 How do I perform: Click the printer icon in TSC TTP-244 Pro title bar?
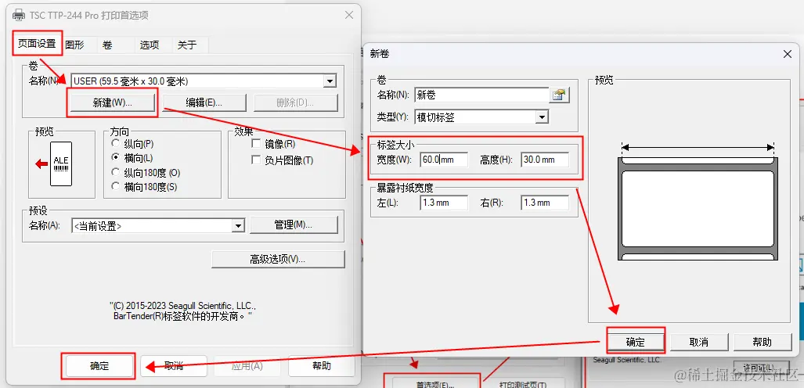coord(19,14)
